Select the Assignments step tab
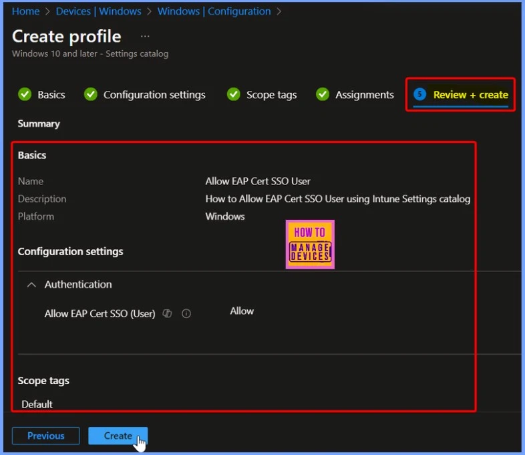The image size is (525, 455). coord(355,95)
